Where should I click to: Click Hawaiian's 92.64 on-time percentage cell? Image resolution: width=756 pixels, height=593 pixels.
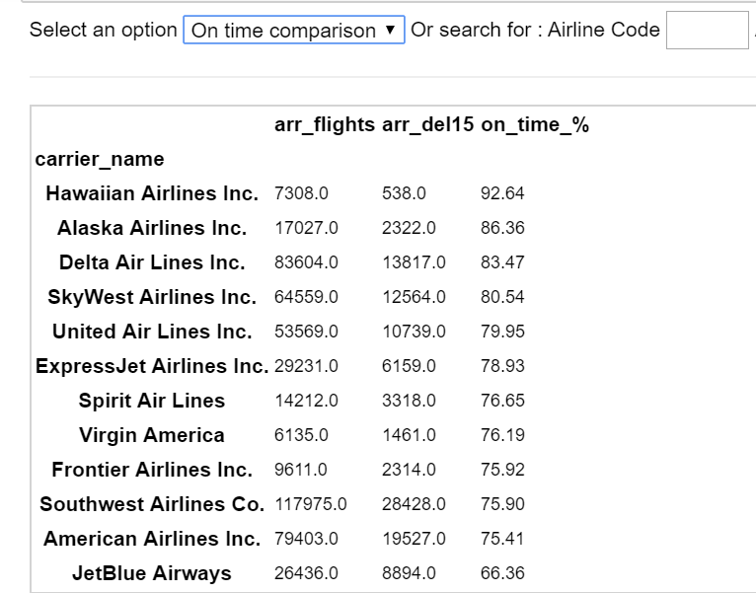click(x=502, y=193)
